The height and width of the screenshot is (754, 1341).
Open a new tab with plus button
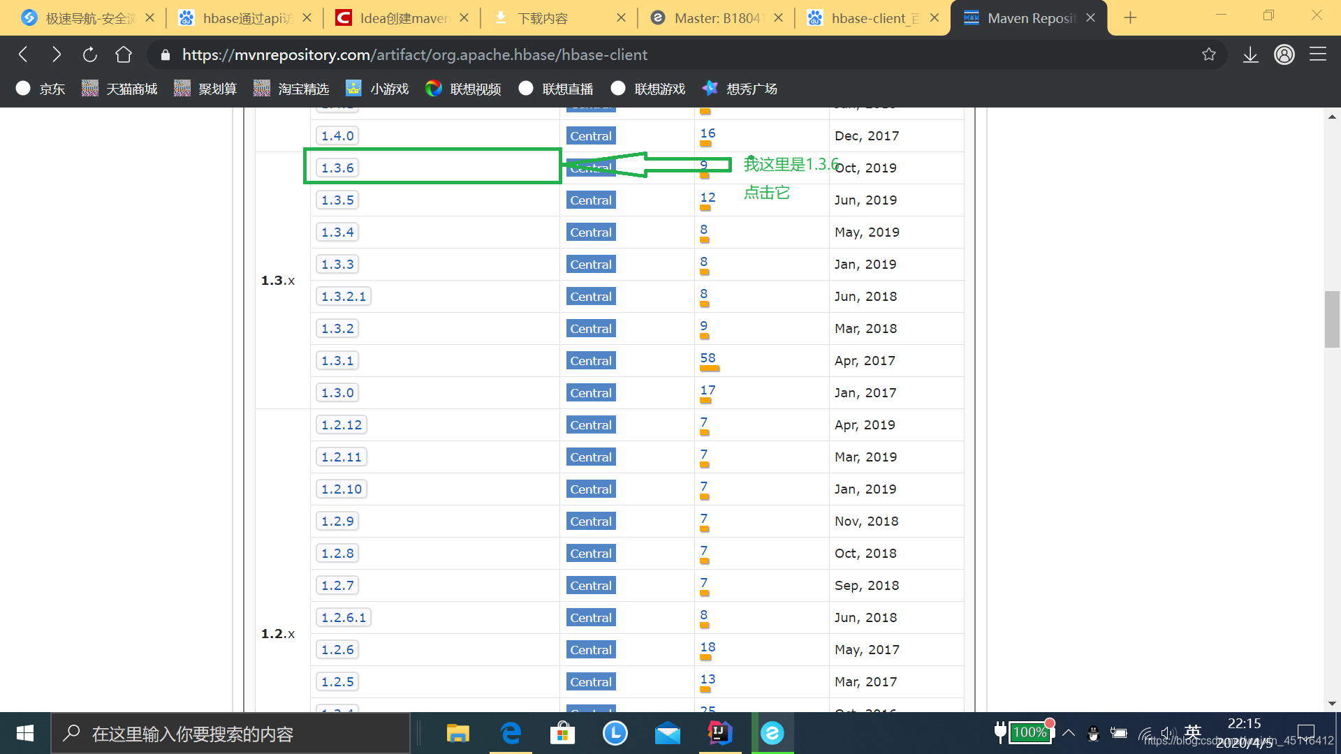click(1130, 18)
